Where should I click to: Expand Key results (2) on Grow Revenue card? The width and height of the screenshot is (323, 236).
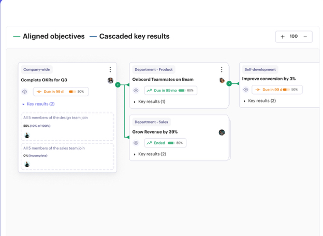pos(150,154)
